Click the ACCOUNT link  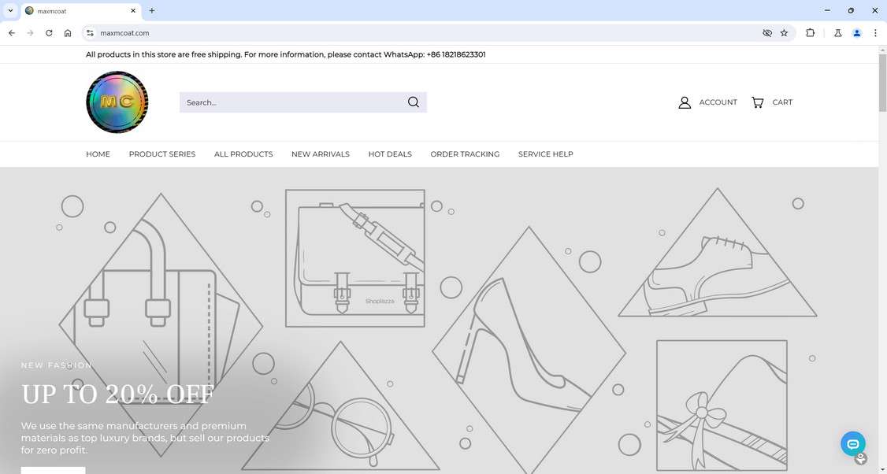[718, 102]
